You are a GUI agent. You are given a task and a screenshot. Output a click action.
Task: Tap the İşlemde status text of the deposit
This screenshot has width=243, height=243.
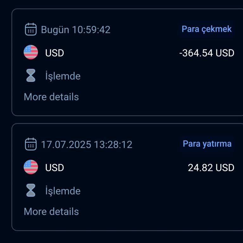[x=63, y=191]
